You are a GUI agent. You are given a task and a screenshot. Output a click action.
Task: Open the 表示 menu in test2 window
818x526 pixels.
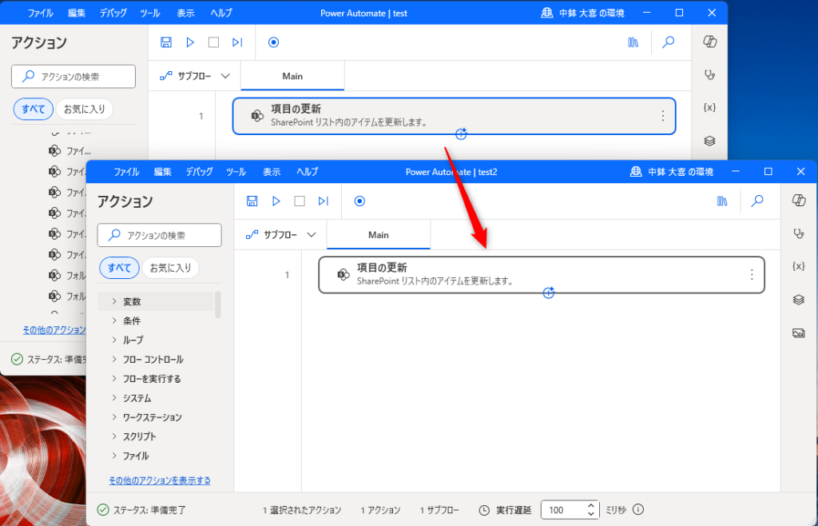pos(272,172)
